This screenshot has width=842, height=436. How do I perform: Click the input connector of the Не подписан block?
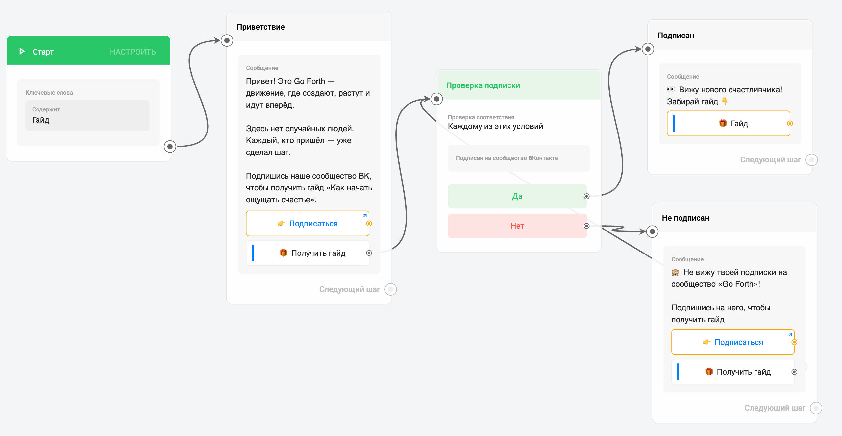pyautogui.click(x=652, y=231)
